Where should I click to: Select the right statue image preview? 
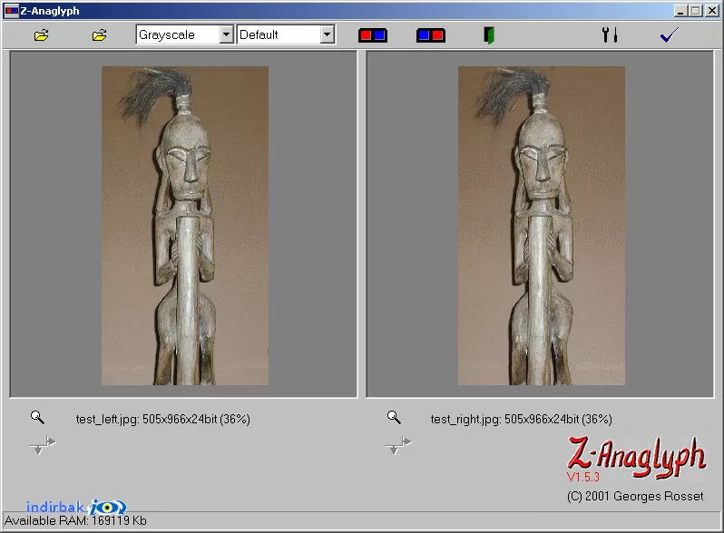[541, 226]
